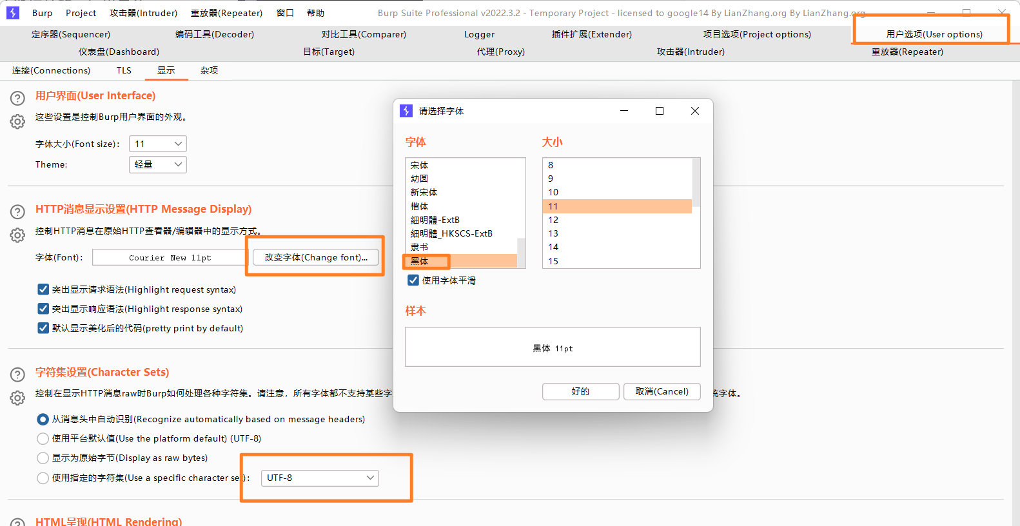Image resolution: width=1020 pixels, height=526 pixels.
Task: Open help for Character Sets section
Action: point(17,375)
